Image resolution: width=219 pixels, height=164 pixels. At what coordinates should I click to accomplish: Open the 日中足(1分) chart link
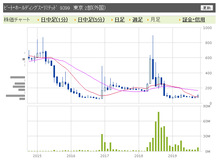pos(54,20)
